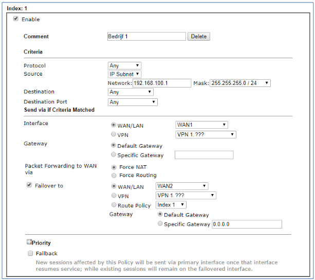Choose Default Gateway under Interface Gateway

tap(114, 145)
